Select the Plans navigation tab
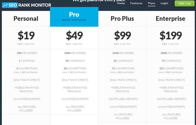The height and width of the screenshot is (125, 196). click(151, 3)
